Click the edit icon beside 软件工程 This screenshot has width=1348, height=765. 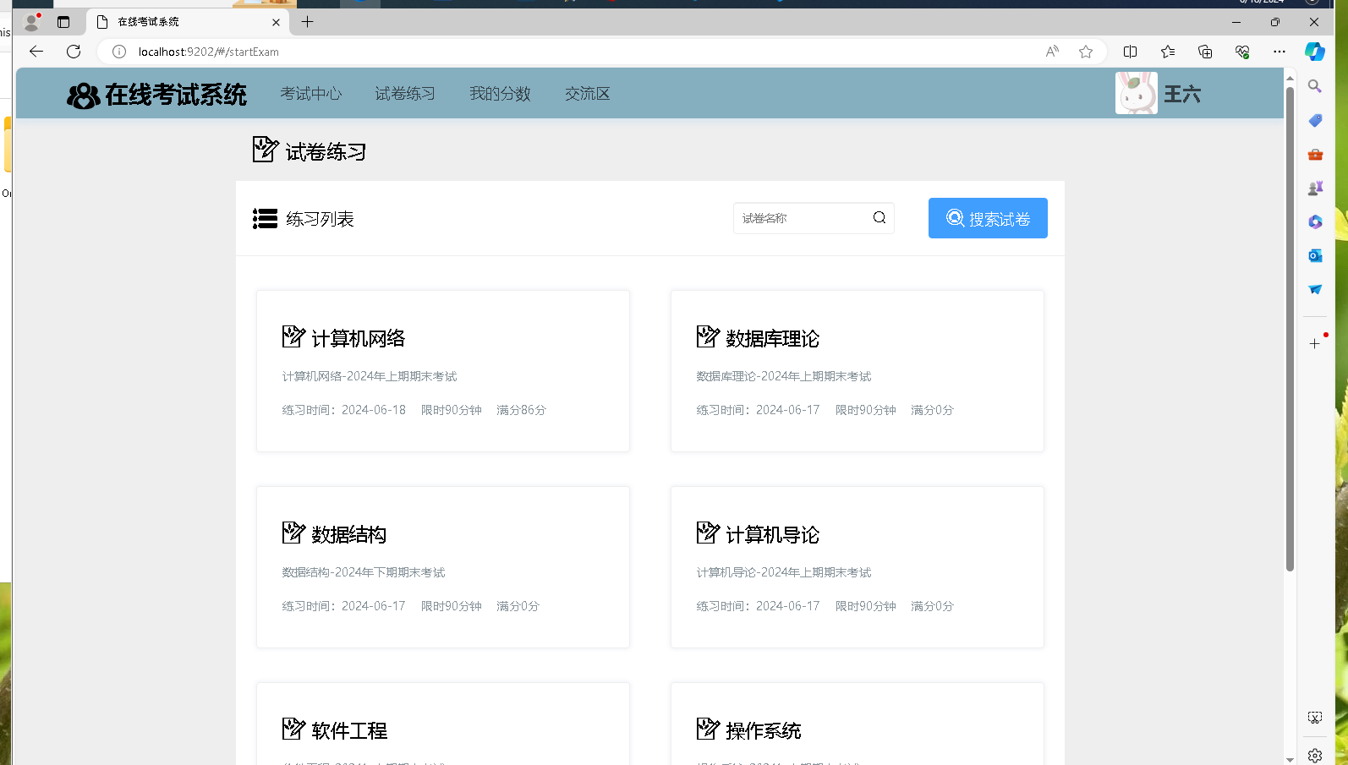293,729
